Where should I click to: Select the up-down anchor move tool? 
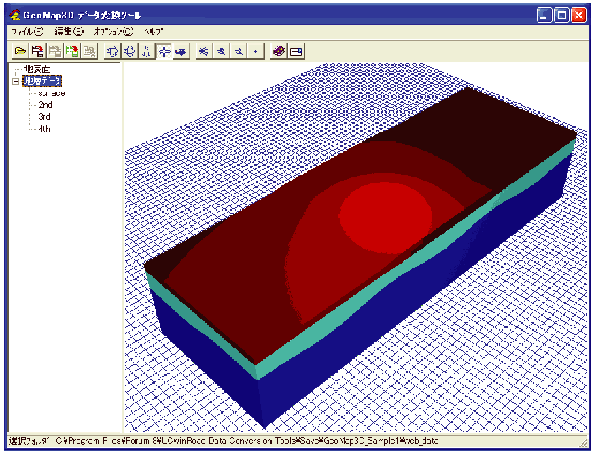click(x=147, y=51)
